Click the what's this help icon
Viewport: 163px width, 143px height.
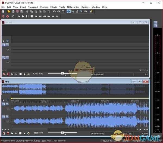tap(91, 11)
